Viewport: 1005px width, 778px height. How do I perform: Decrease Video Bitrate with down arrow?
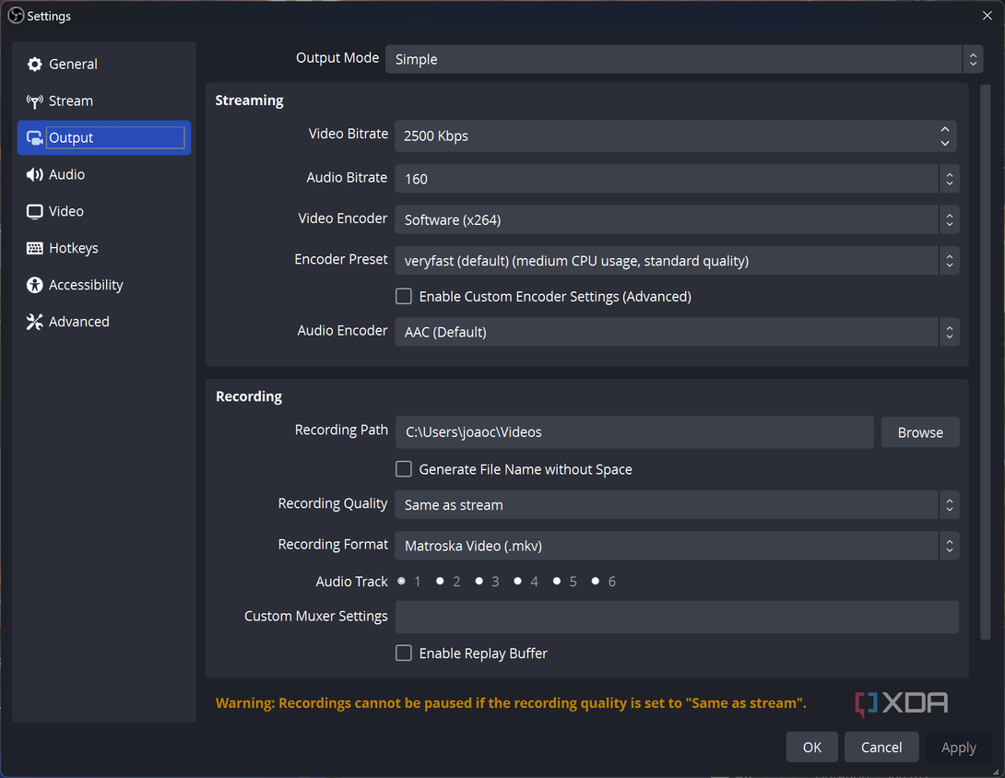point(945,143)
